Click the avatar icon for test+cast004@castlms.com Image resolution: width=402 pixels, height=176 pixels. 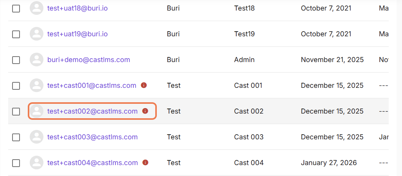36,162
